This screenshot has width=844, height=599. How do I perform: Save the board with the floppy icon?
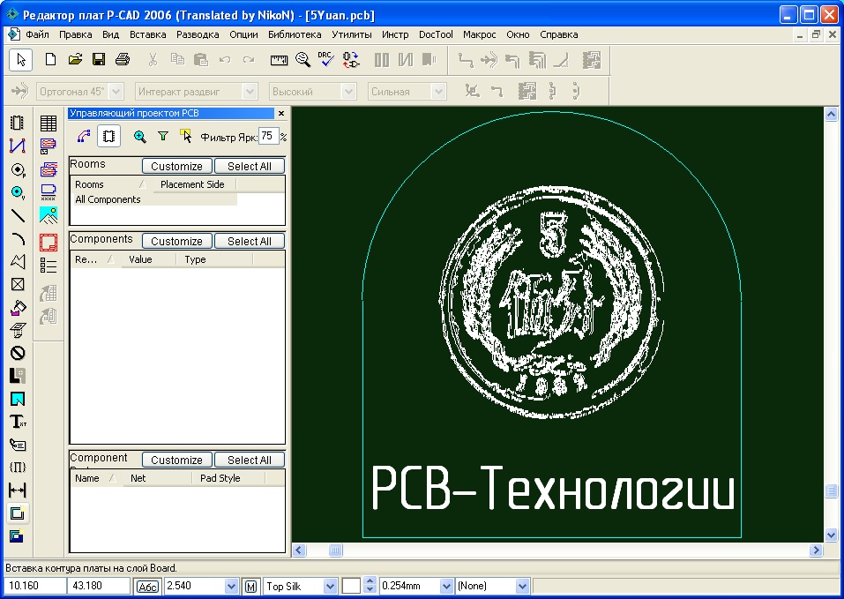point(99,59)
